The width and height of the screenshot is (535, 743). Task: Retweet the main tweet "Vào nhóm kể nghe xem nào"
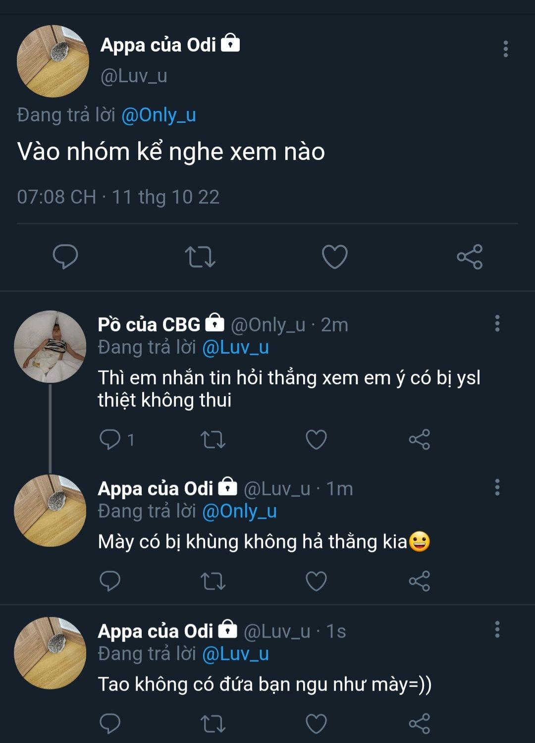tap(200, 257)
